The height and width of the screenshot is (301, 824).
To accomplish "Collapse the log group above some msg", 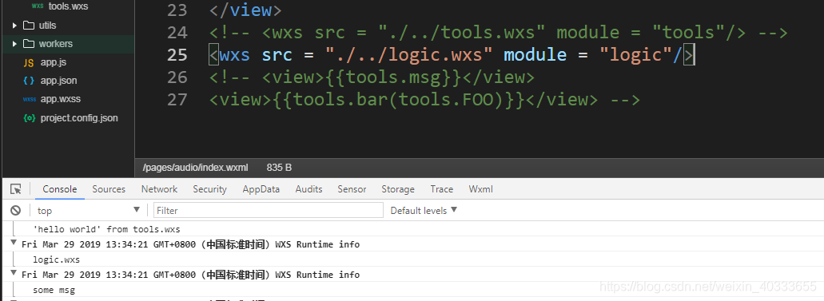I will (14, 274).
